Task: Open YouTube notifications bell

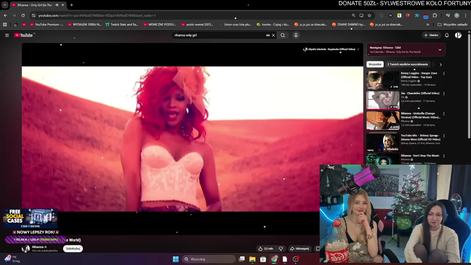Action: (447, 35)
